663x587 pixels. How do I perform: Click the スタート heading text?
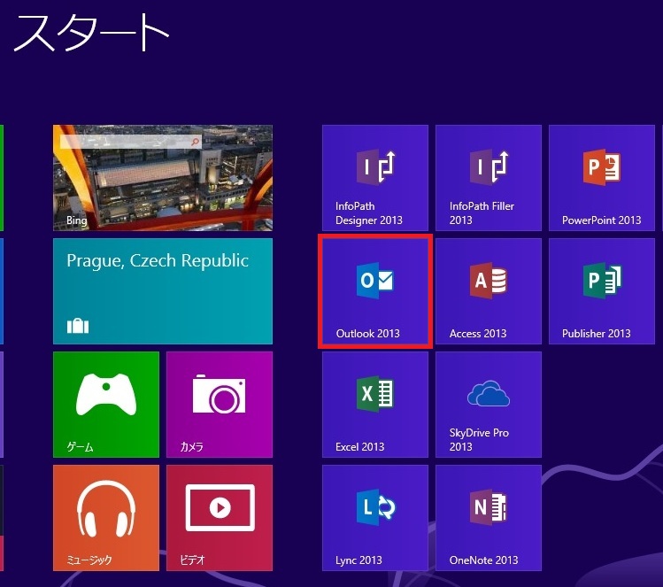[x=92, y=32]
